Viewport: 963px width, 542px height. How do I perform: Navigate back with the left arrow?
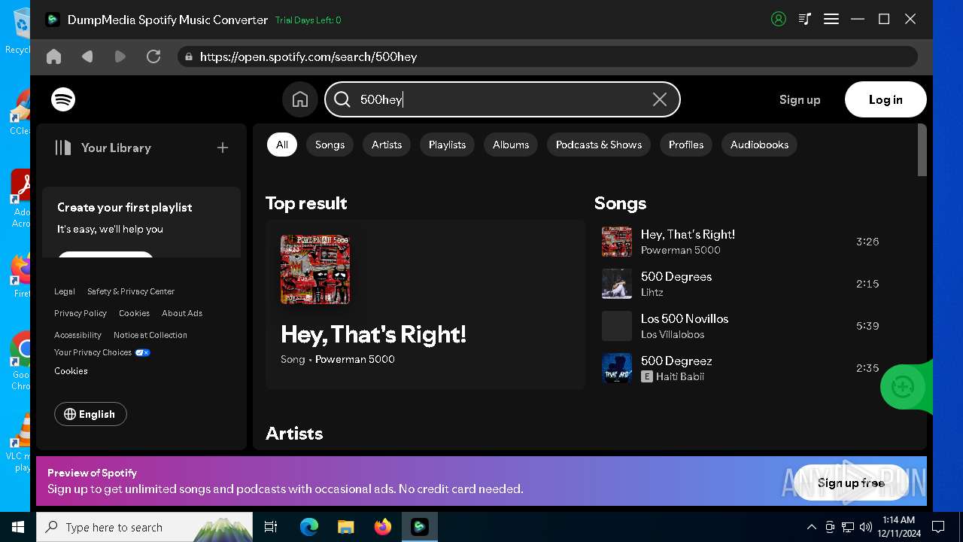coord(87,56)
